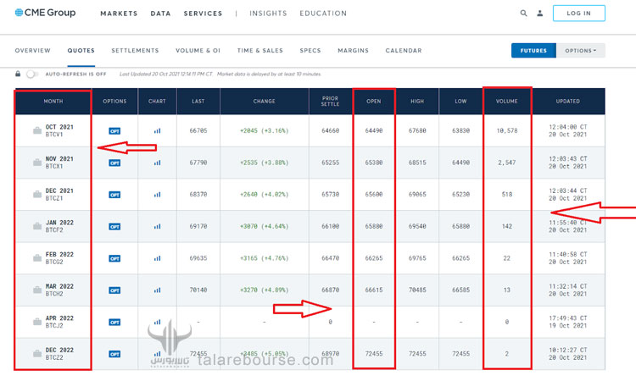Image resolution: width=636 pixels, height=381 pixels.
Task: Open OPT options badge for BTCG2
Action: point(114,258)
